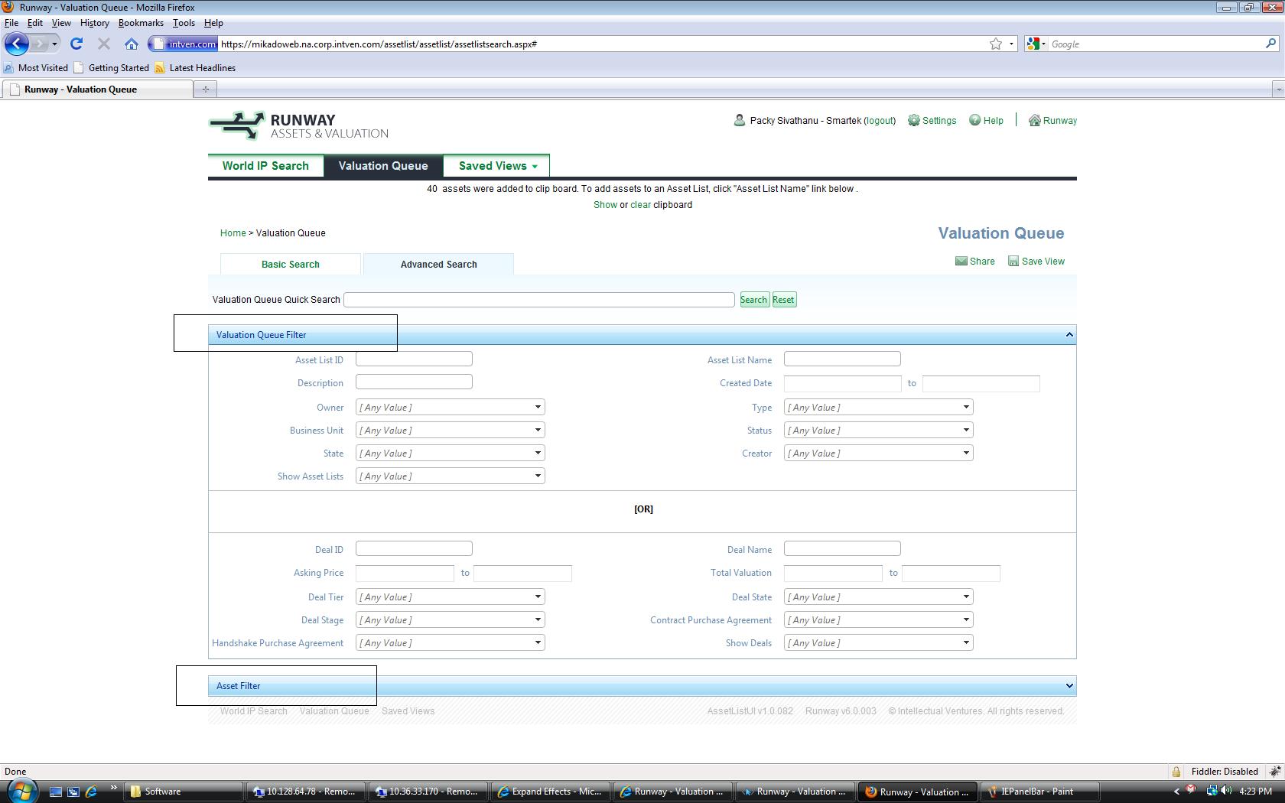This screenshot has width=1285, height=803.
Task: Click the Deal Name field
Action: click(x=842, y=548)
